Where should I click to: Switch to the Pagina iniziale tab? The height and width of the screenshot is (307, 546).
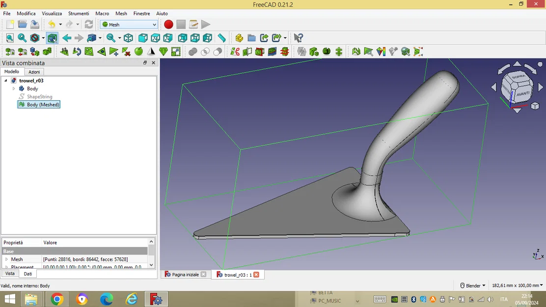pos(185,275)
